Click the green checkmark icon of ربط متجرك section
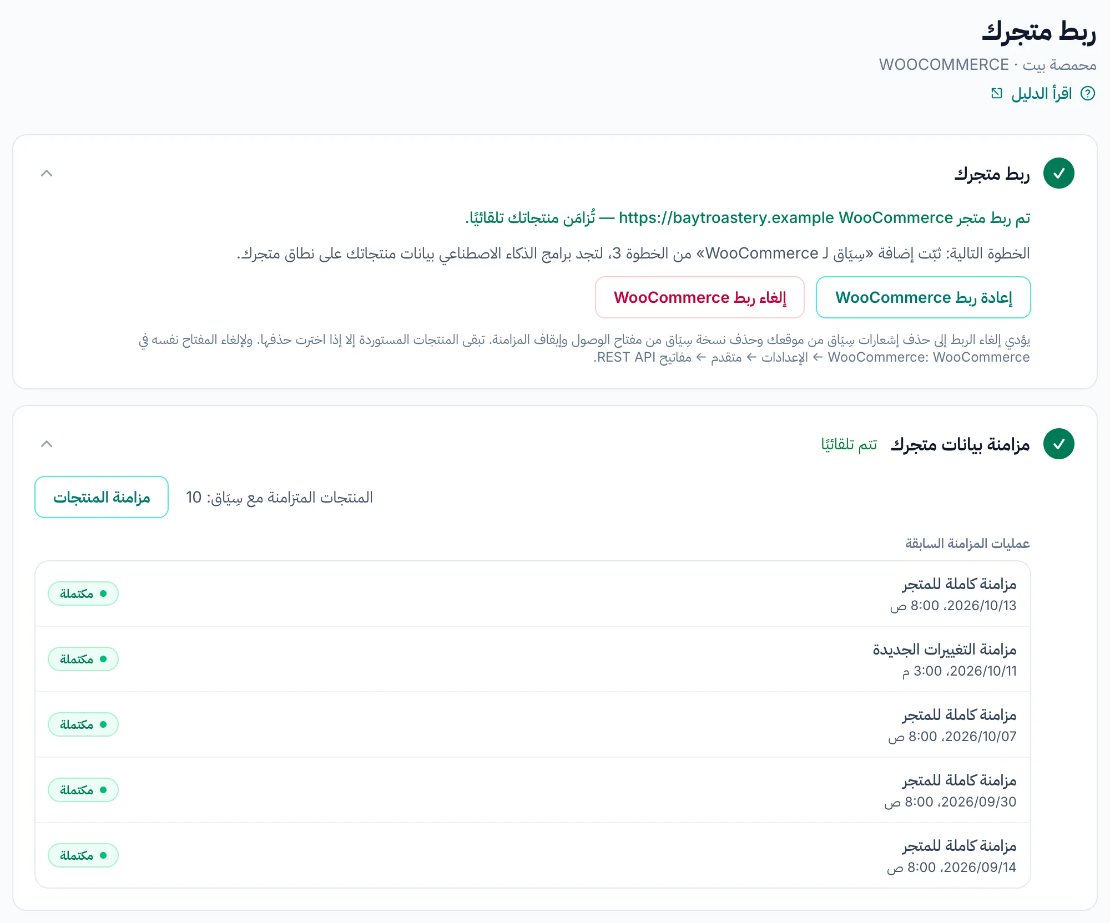 coord(1059,174)
